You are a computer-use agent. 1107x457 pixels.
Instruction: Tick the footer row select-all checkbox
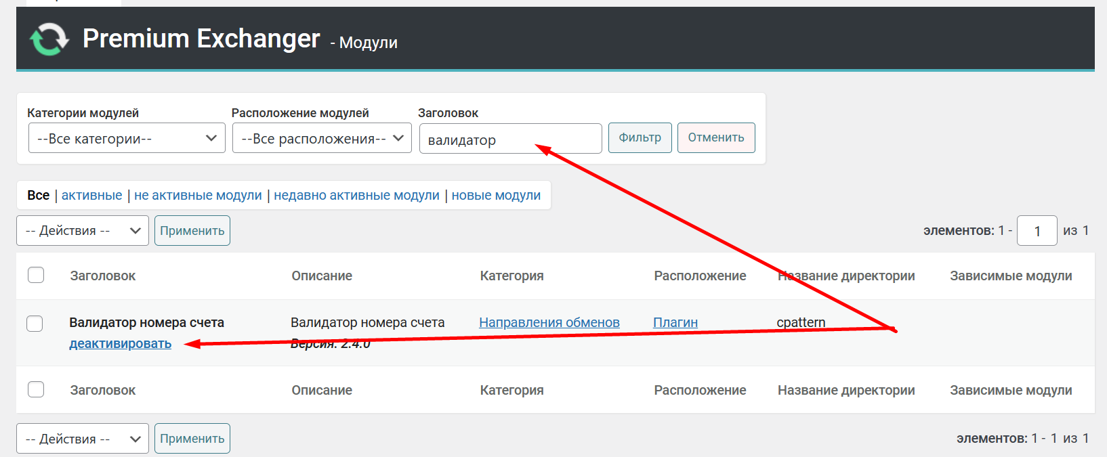36,389
